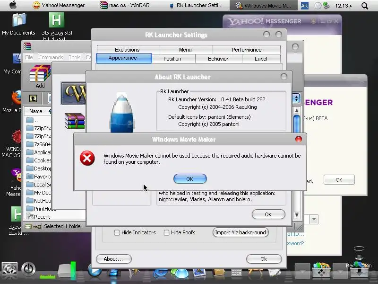Select the 7zS604 folder in WinRAR list

(39, 144)
